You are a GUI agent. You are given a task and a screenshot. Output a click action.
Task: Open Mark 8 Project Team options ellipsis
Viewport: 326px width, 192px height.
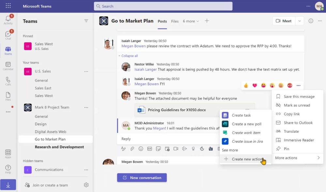pyautogui.click(x=86, y=107)
